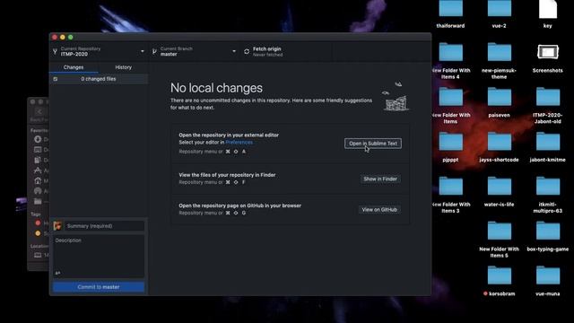Select the 'key' file on desktop
574x323 pixels.
click(x=548, y=14)
